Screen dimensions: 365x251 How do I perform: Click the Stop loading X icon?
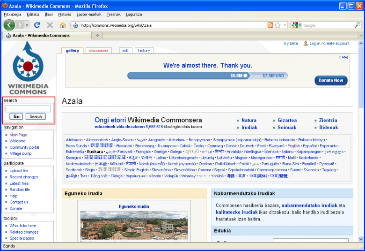(50, 25)
